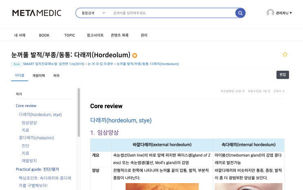Click the 조회수: 0 view count
Viewport: 303px width, 190px height.
(x=279, y=91)
